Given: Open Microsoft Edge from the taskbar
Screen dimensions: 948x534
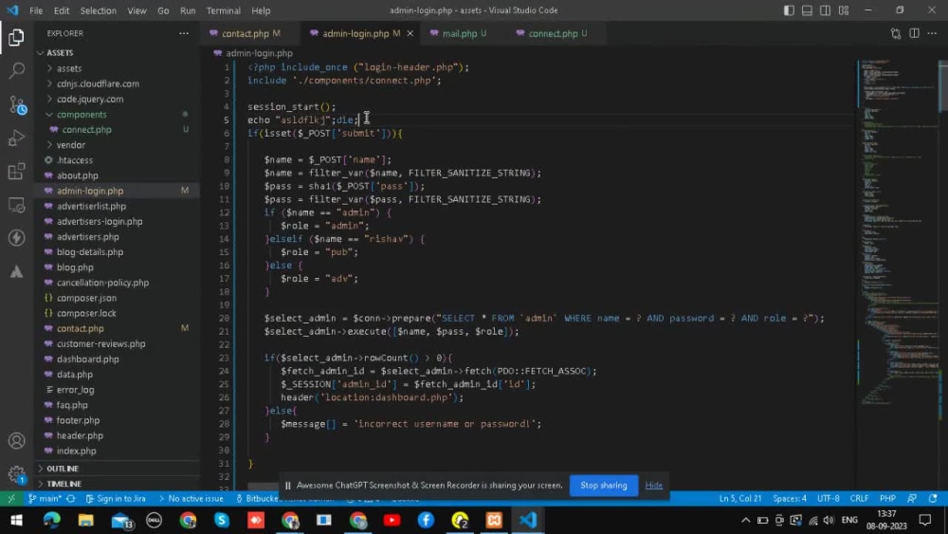Looking at the screenshot, I should tap(52, 520).
